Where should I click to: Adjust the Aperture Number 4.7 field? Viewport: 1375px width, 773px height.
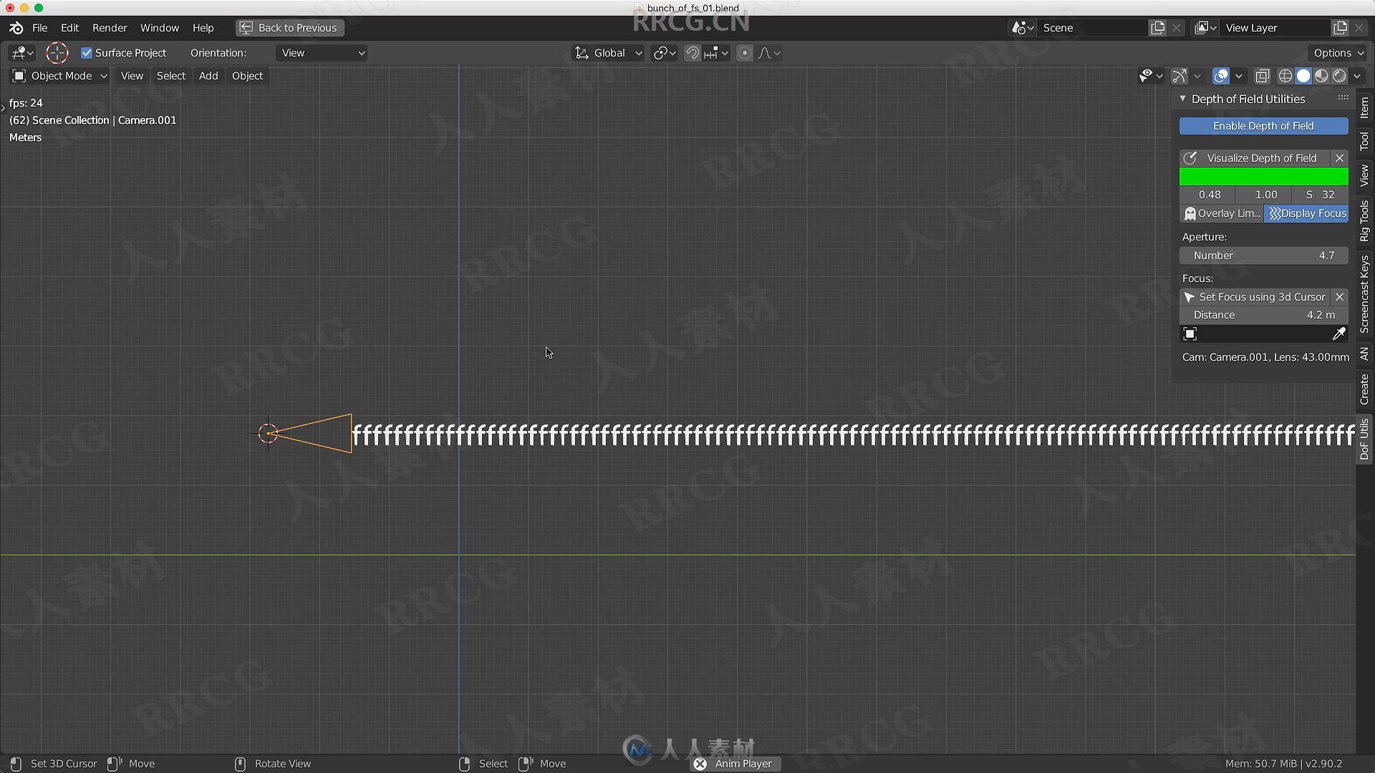coord(1263,256)
